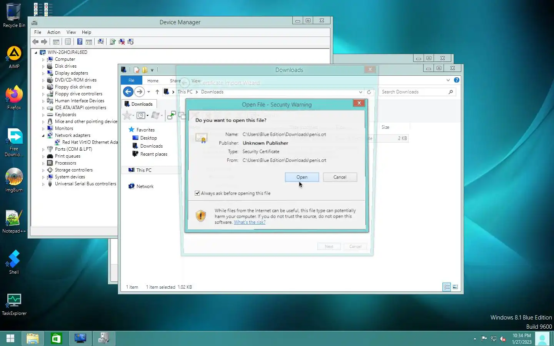Click Scan for hardware changes icon

[101, 42]
